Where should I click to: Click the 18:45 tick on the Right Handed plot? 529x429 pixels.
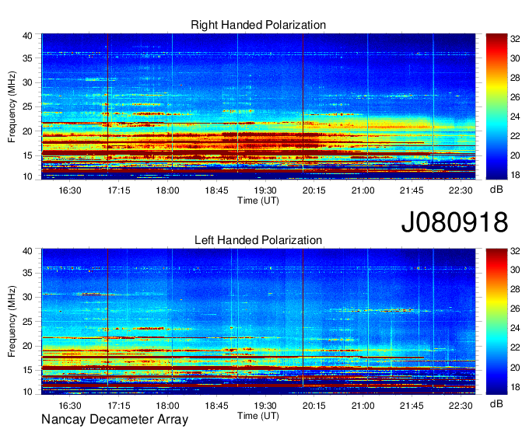point(216,190)
